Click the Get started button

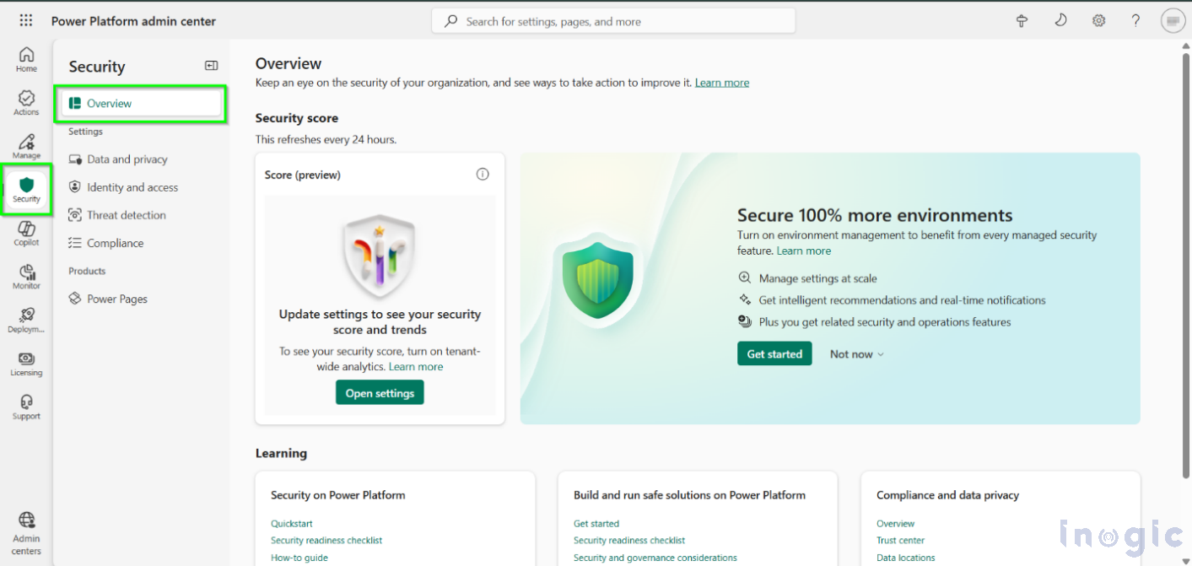(x=774, y=353)
